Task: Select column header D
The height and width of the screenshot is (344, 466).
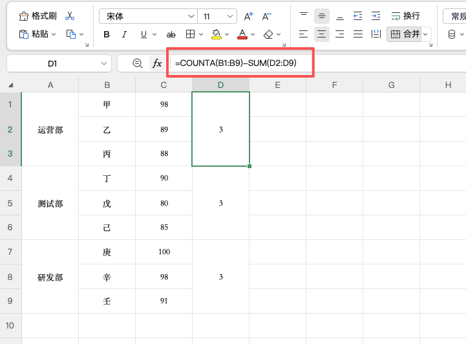Action: (x=220, y=85)
